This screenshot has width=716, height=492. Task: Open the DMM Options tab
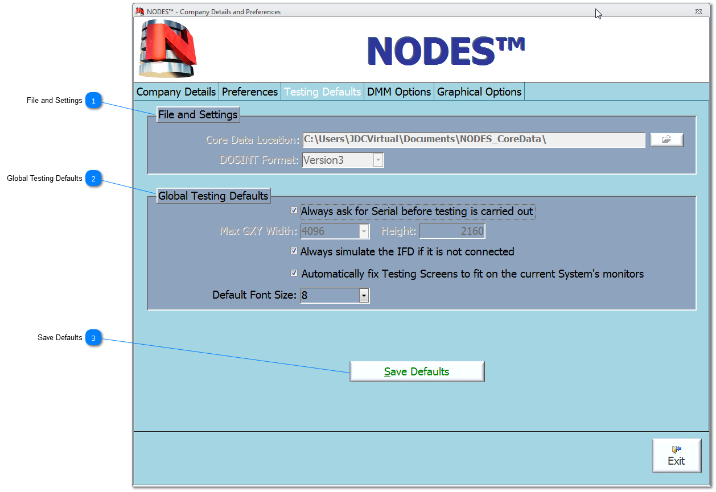pos(399,92)
